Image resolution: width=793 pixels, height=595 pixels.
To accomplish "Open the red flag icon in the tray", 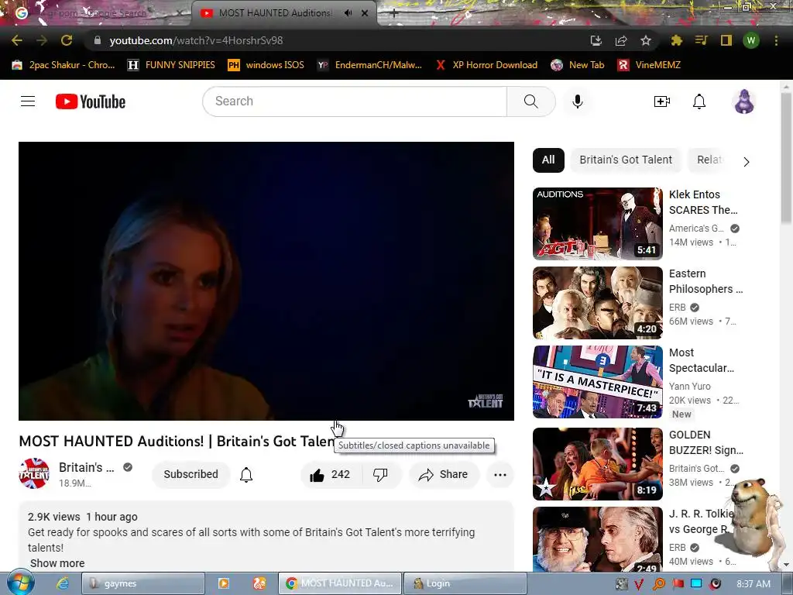I will pyautogui.click(x=678, y=584).
